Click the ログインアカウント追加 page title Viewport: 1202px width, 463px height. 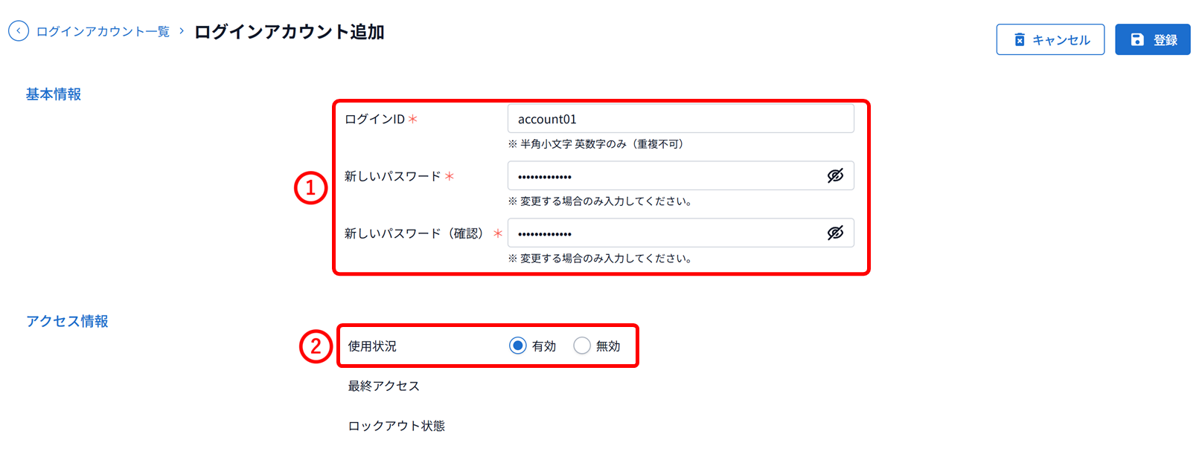click(289, 32)
